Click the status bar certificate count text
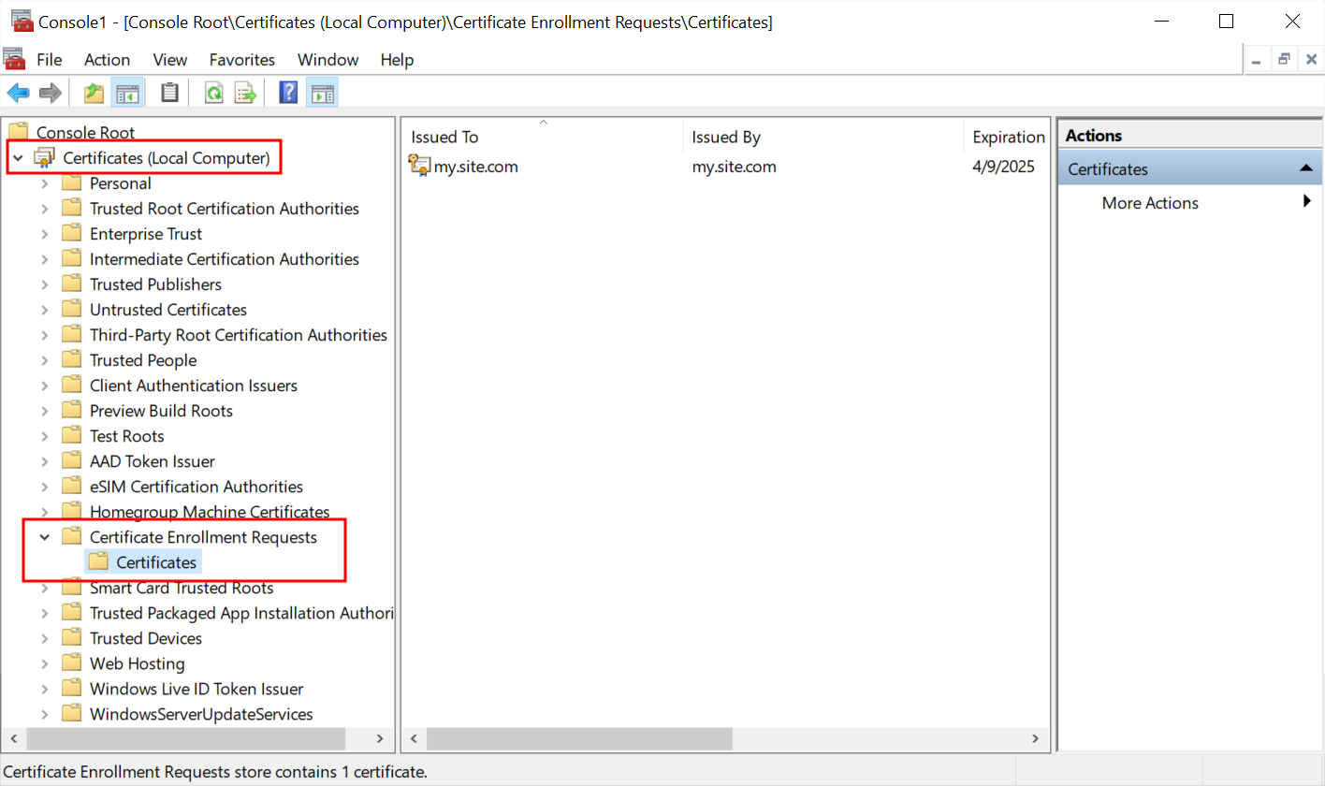The image size is (1325, 786). point(215,772)
